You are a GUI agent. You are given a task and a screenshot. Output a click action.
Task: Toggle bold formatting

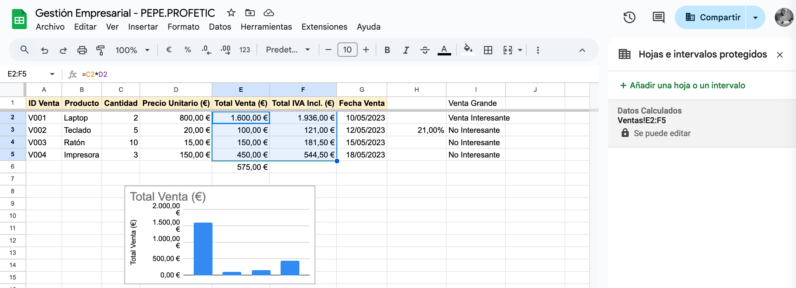(387, 50)
